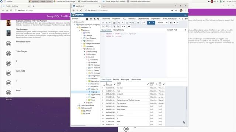The height and width of the screenshot is (132, 236).
Task: Click the no-image icon beside 'João Borges'
Action: tap(8, 54)
